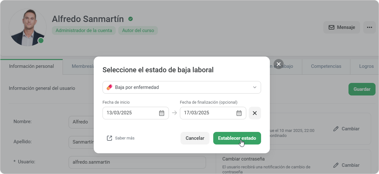
Task: Click the Usuario input field
Action: (x=137, y=162)
